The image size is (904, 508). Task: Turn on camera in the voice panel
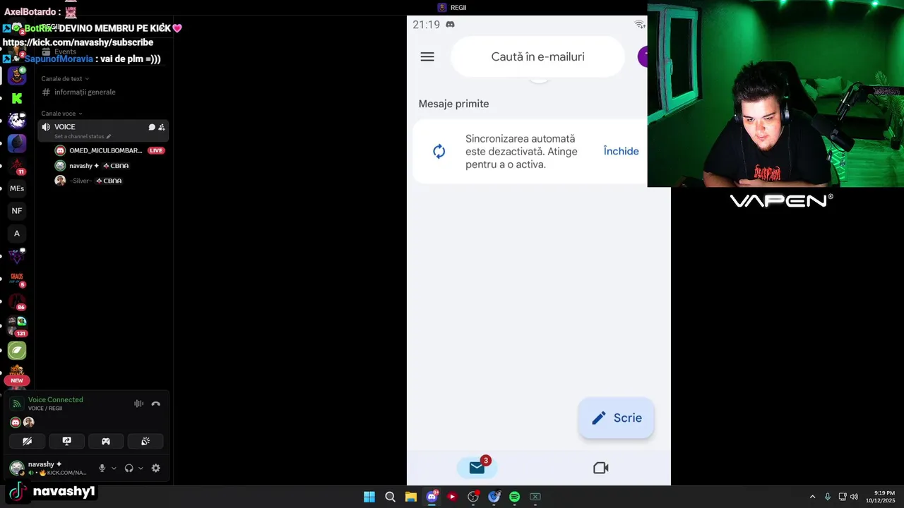pos(28,441)
